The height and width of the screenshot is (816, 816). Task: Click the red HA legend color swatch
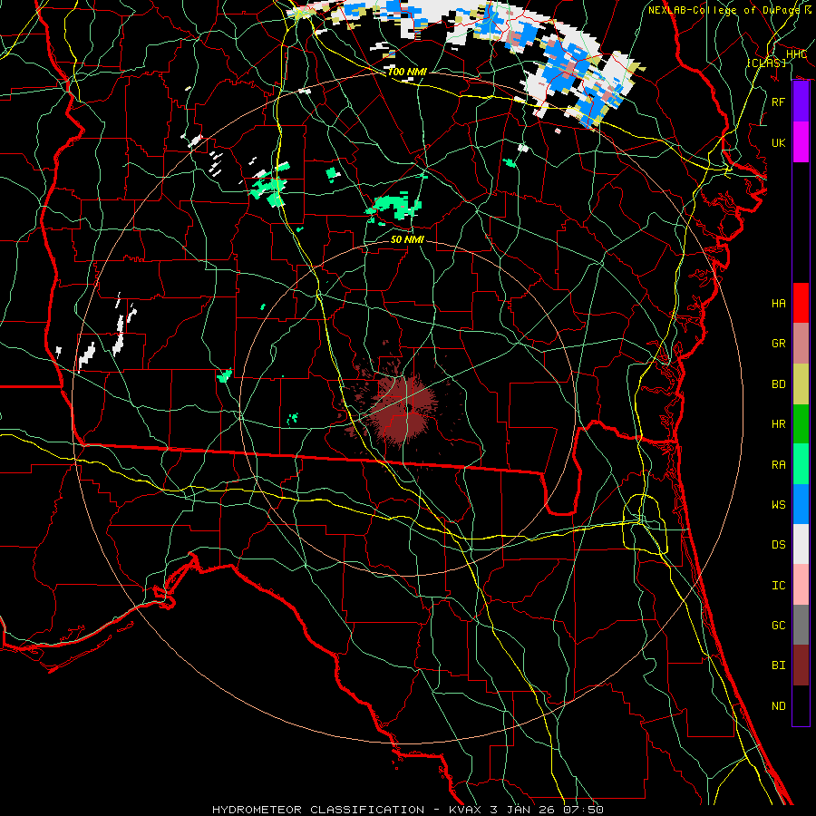click(801, 303)
